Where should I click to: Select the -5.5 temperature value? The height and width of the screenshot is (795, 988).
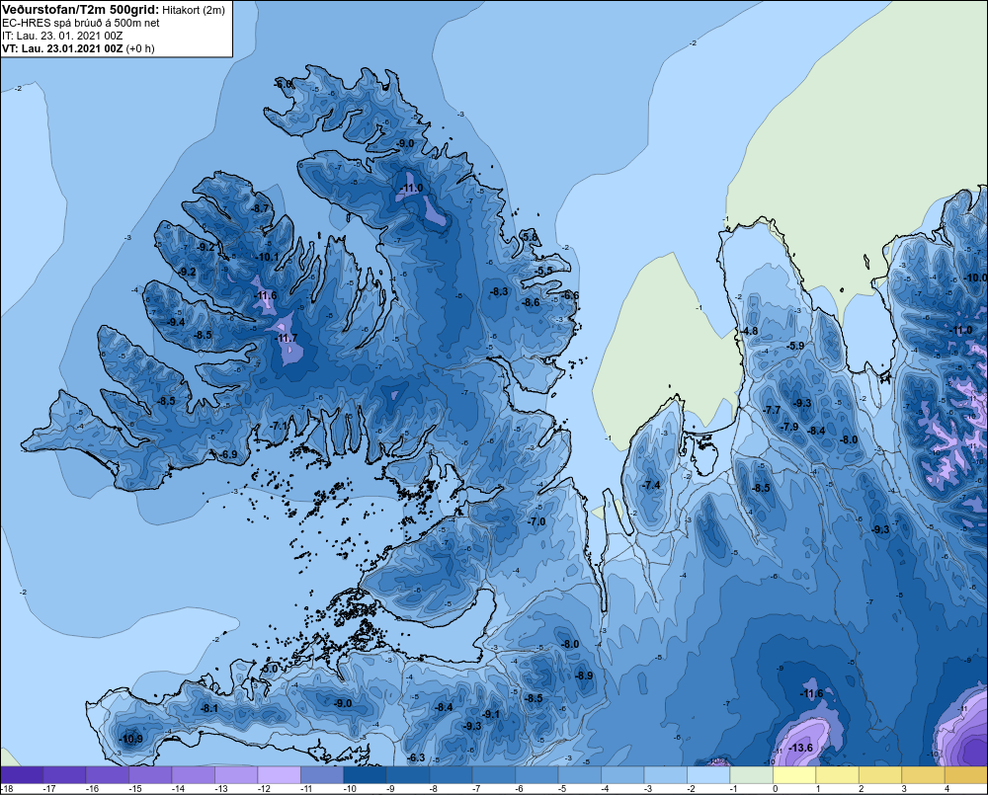click(544, 271)
